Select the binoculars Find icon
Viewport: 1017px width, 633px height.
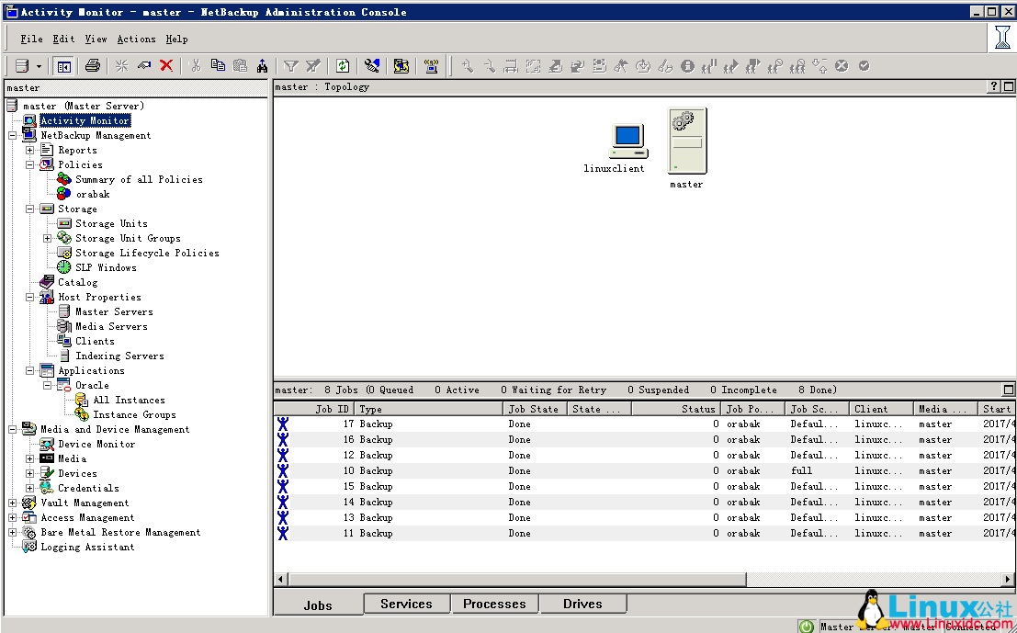(x=264, y=65)
